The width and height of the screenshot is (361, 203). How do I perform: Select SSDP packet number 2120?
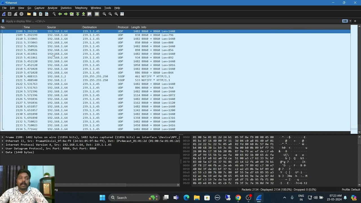point(175,76)
